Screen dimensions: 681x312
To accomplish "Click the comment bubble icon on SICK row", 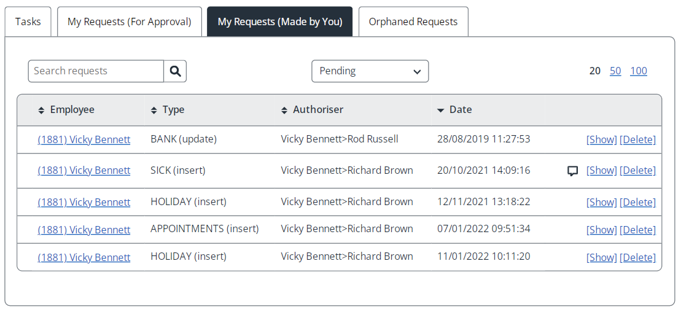I will click(572, 171).
